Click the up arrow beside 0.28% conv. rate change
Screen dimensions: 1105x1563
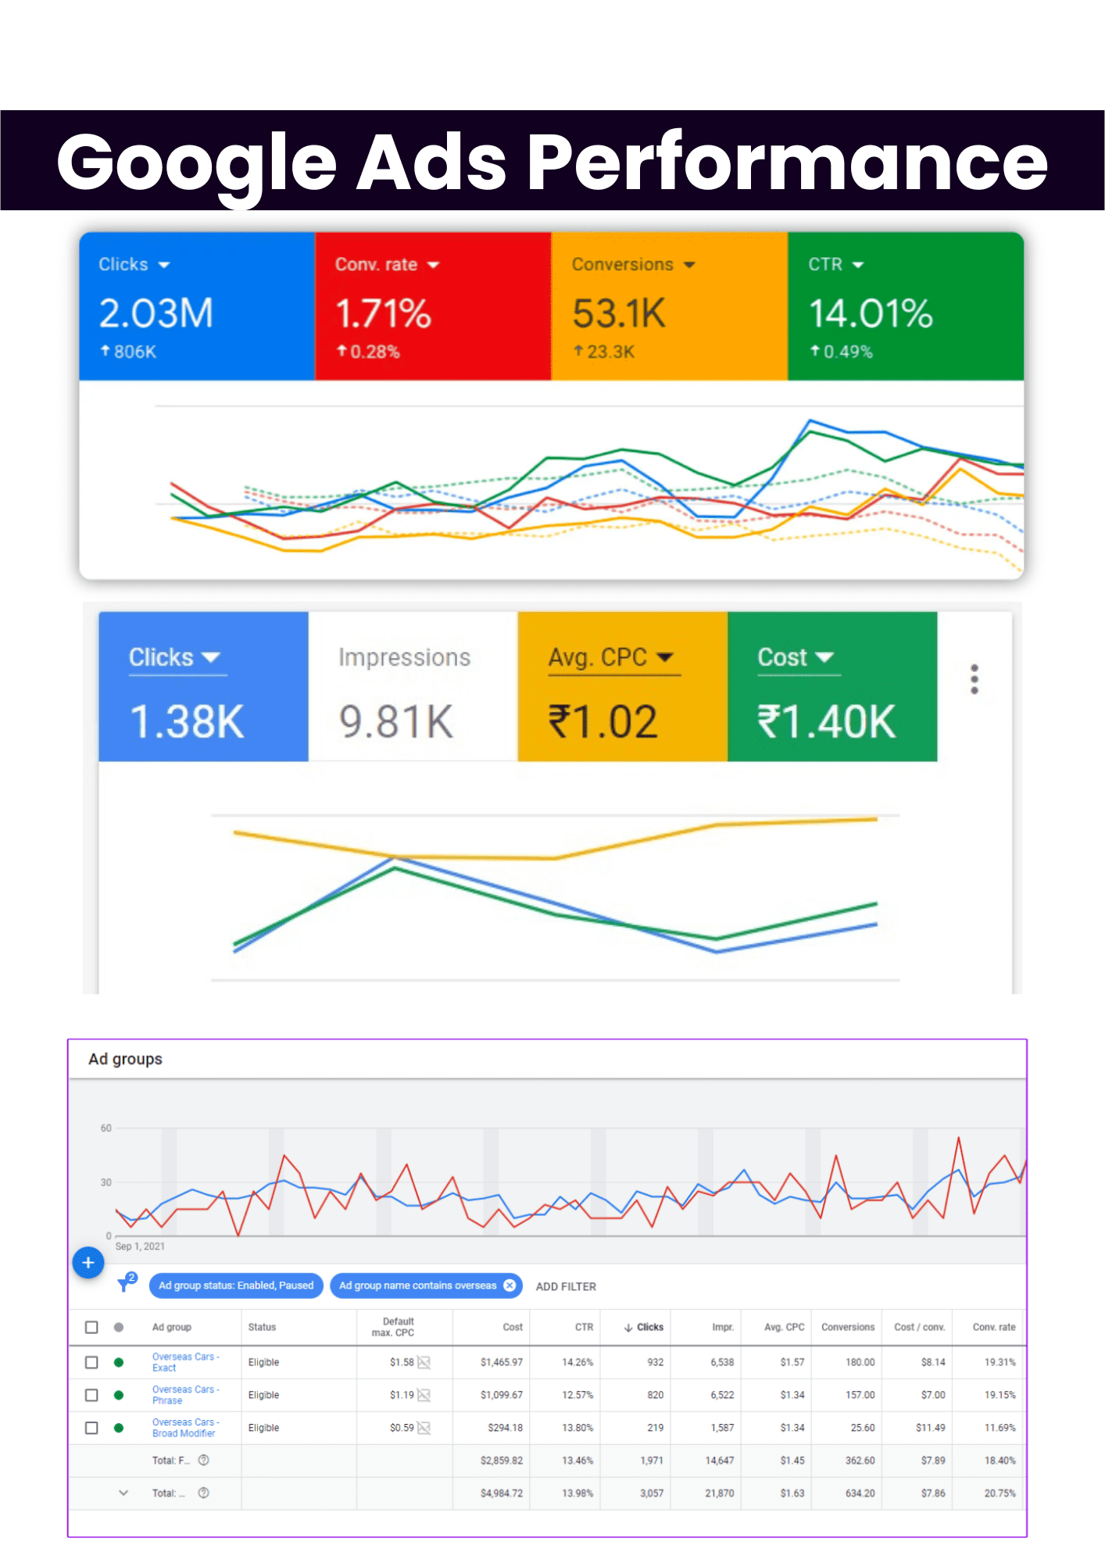click(342, 351)
